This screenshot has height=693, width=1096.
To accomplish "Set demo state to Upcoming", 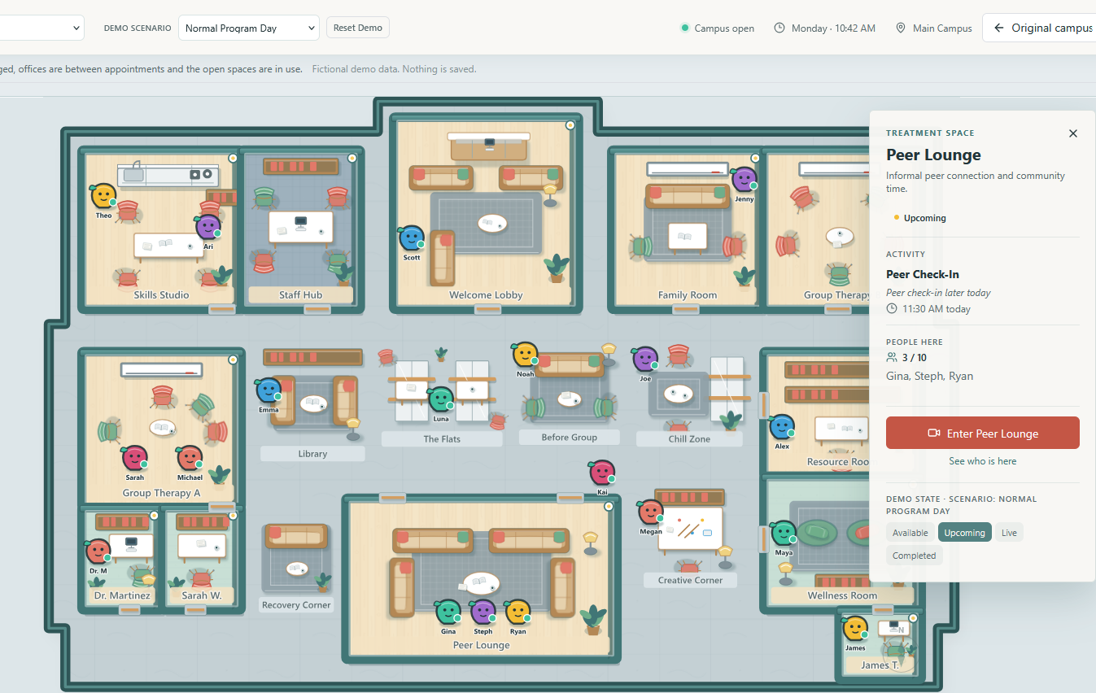I will click(x=965, y=533).
